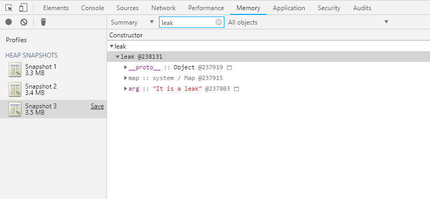Toggle the device toolbar icon
The image size is (430, 199).
coord(24,7)
